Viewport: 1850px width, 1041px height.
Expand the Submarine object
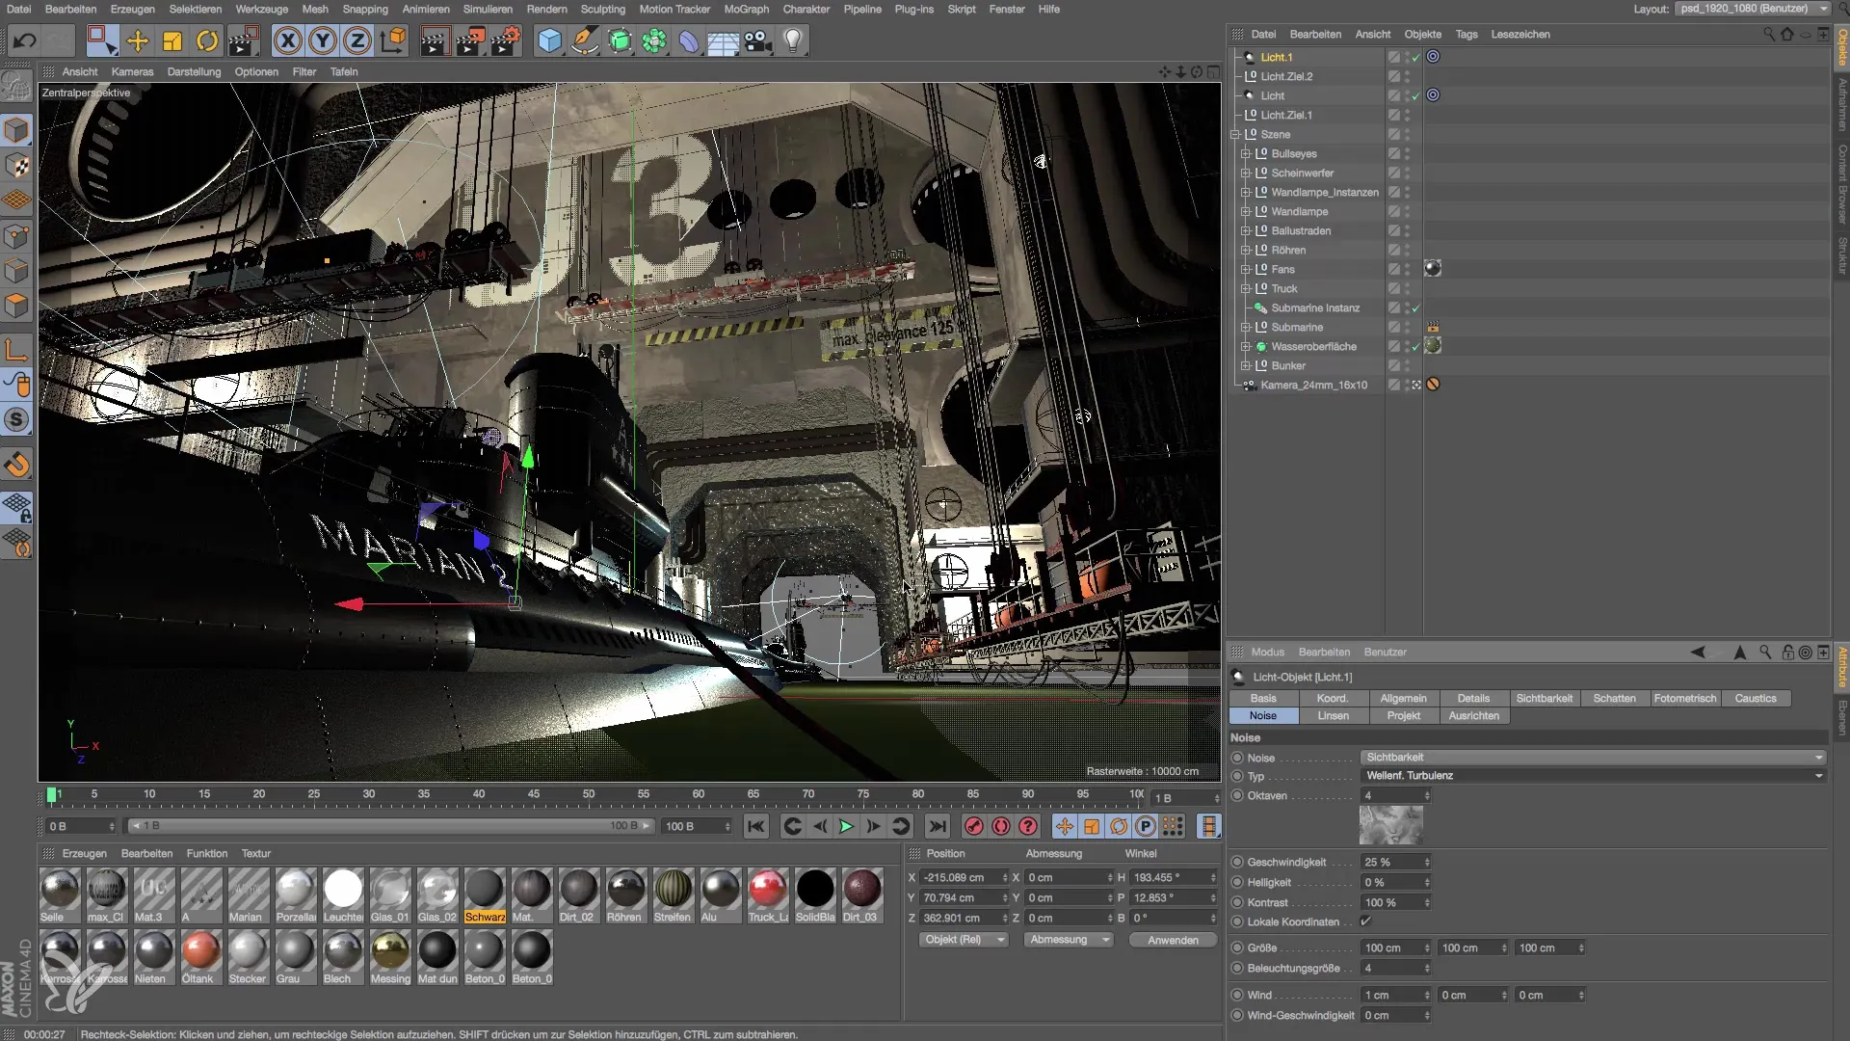coord(1246,327)
